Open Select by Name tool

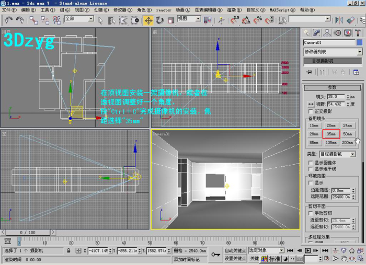[x=112, y=20]
